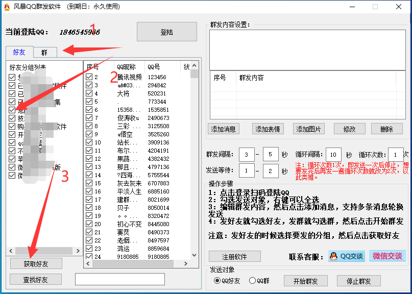Click the 循环间隔 seconds field
Screen dimensions: 412x294
[x=333, y=154]
